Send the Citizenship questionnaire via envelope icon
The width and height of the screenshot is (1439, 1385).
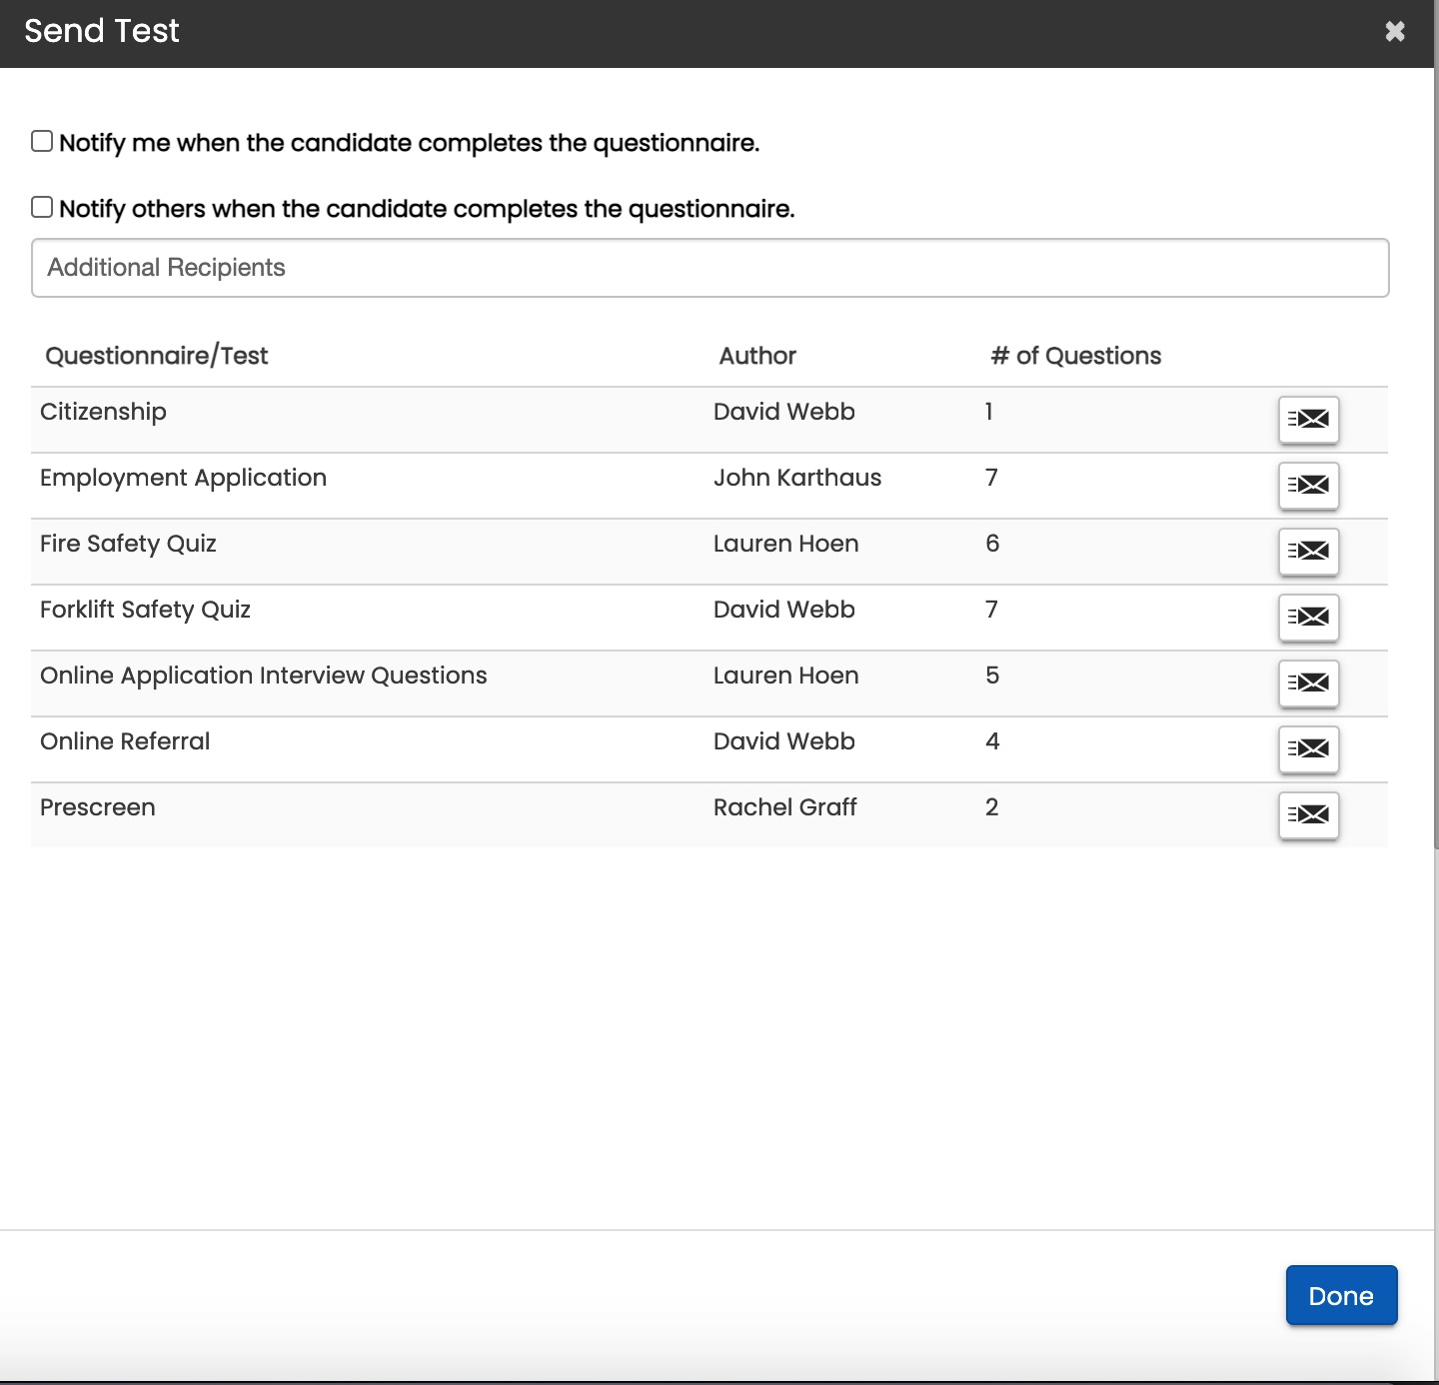[1308, 419]
